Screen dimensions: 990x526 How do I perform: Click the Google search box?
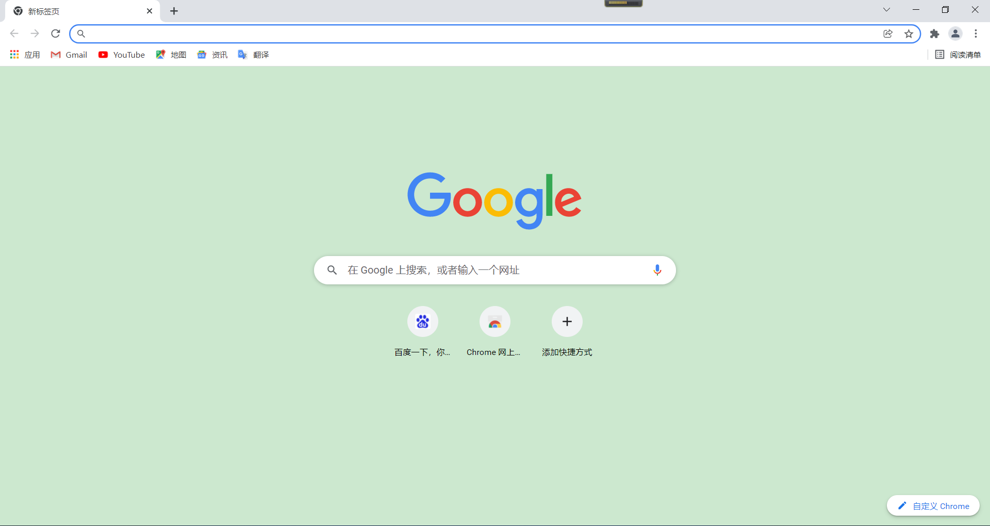coord(495,270)
